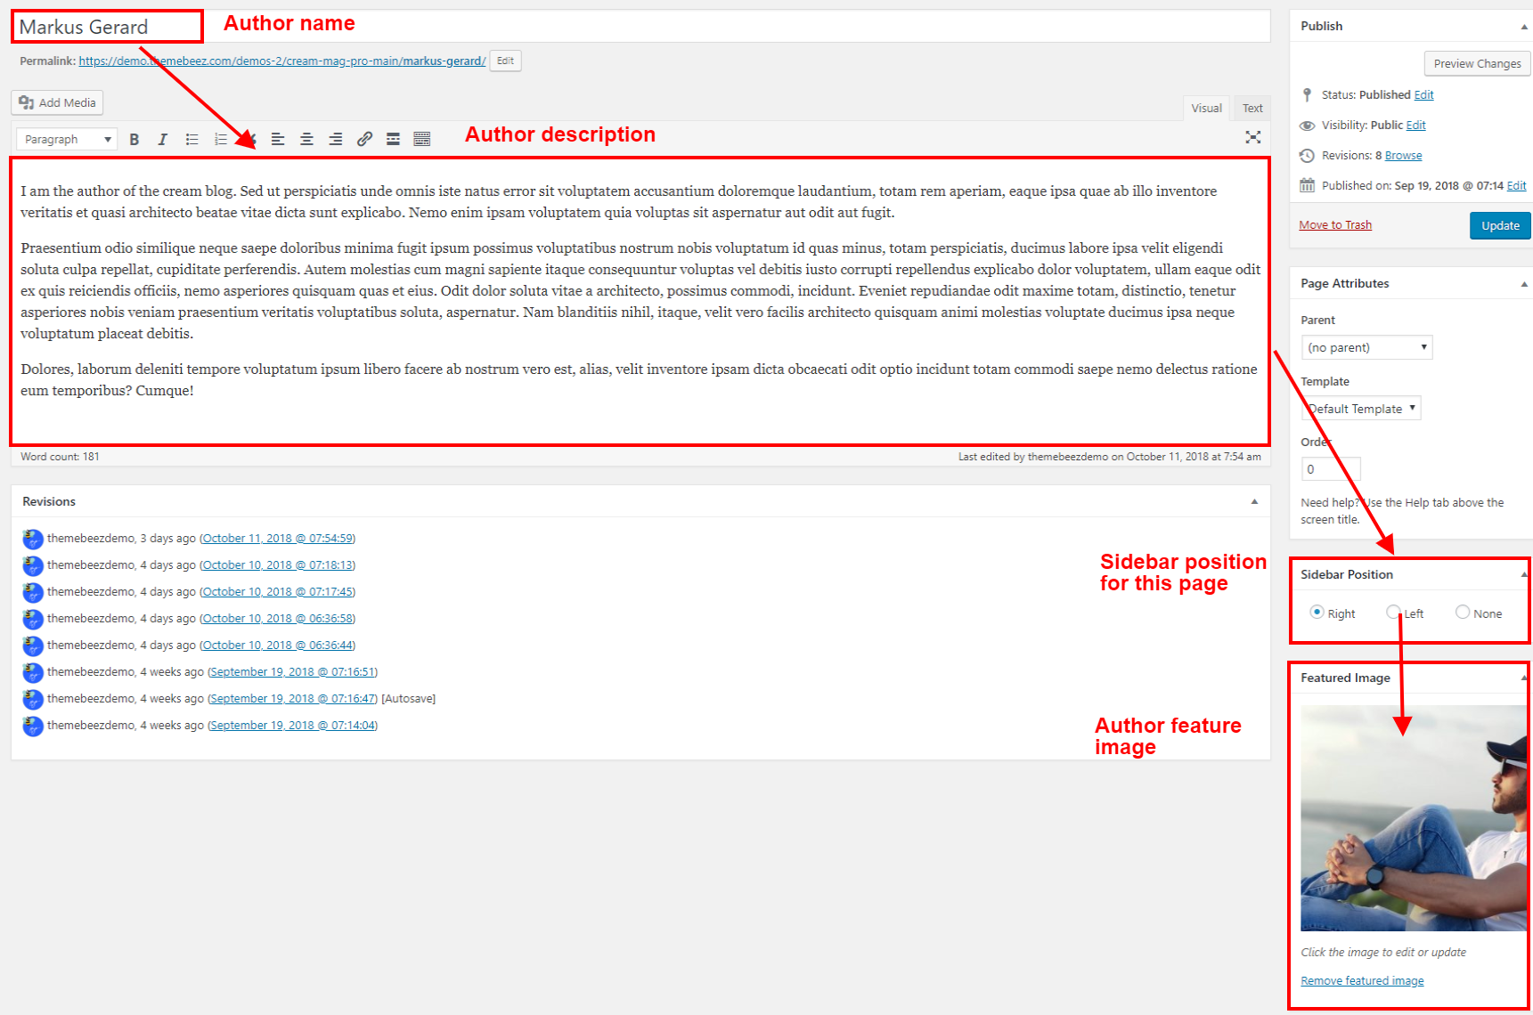Edit the publish status

click(x=1423, y=94)
